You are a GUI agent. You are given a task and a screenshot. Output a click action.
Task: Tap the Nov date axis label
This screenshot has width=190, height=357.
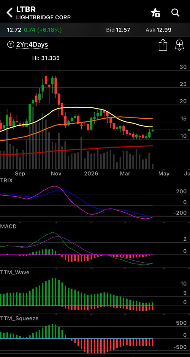[56, 173]
